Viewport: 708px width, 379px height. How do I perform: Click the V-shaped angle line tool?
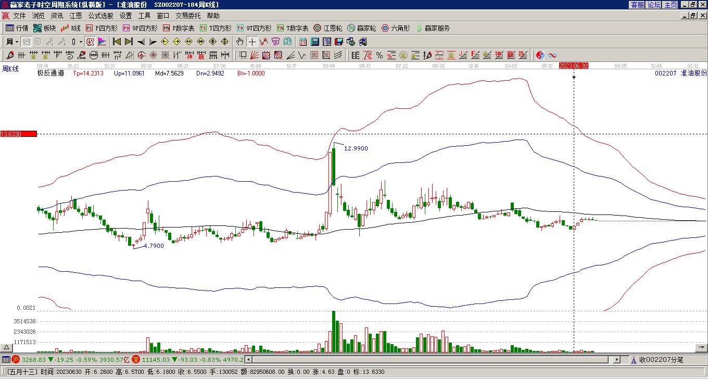tap(302, 55)
